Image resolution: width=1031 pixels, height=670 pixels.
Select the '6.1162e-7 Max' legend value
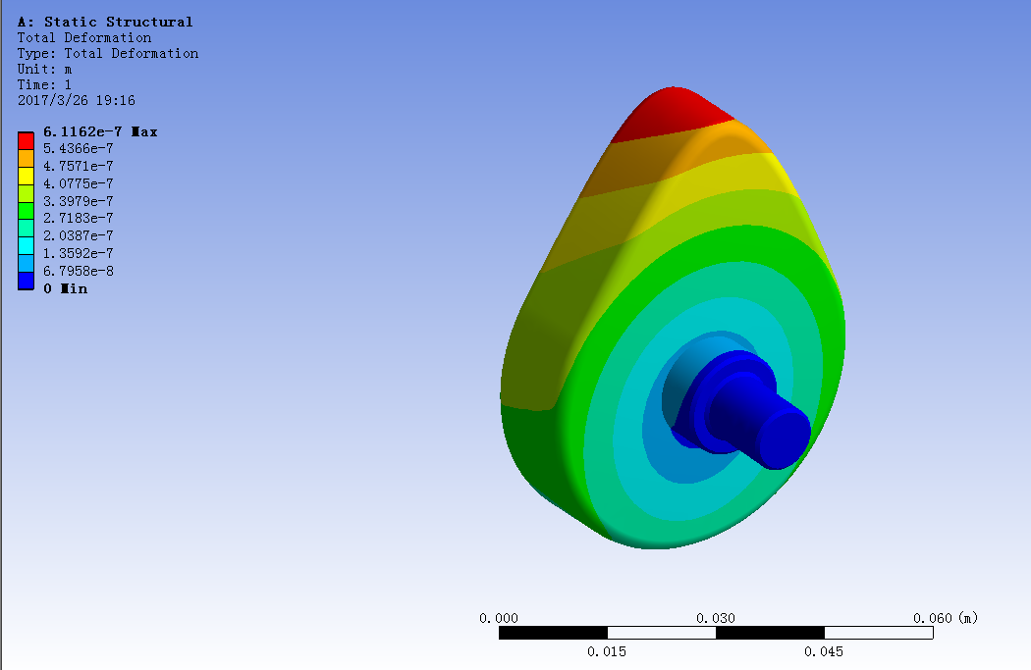click(100, 132)
